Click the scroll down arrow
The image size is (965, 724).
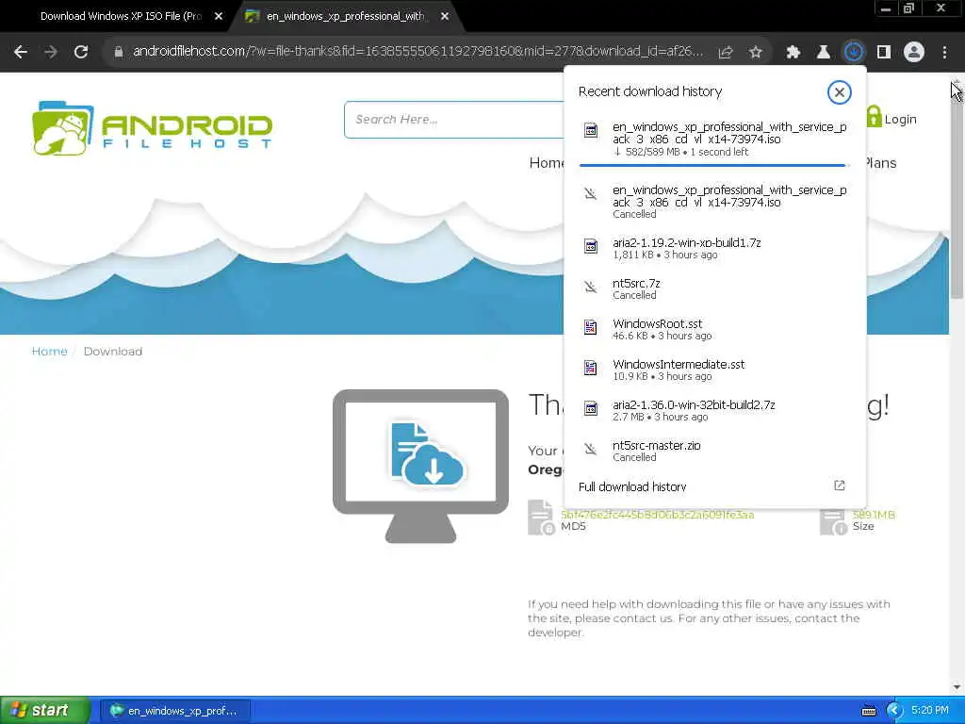[x=957, y=687]
